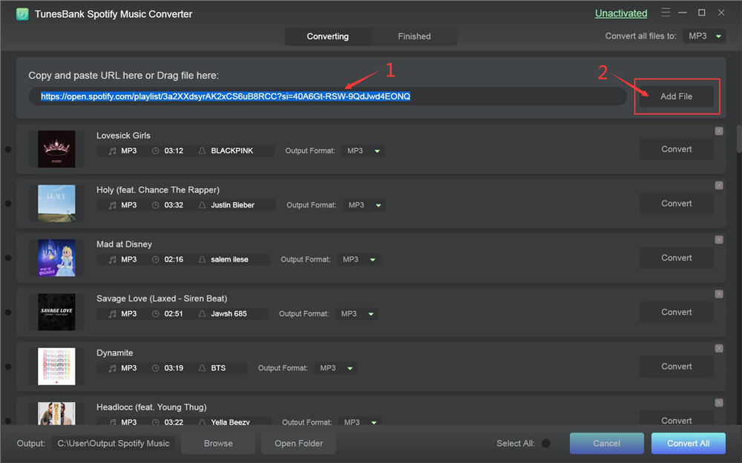Image resolution: width=742 pixels, height=463 pixels.
Task: Select the Savage Love radio dot
Action: 8,313
